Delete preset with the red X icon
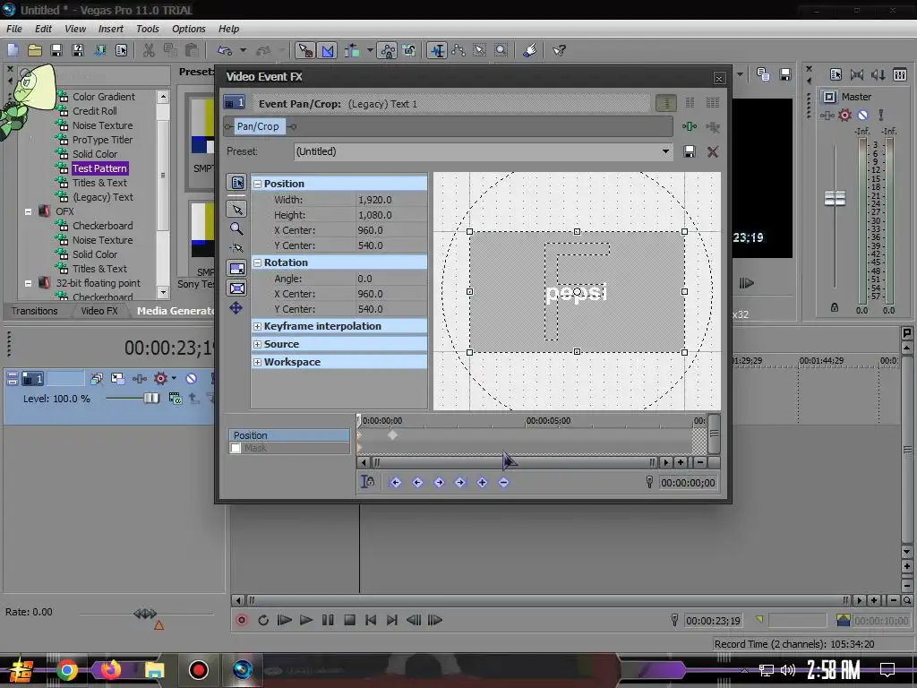This screenshot has height=688, width=917. point(712,151)
